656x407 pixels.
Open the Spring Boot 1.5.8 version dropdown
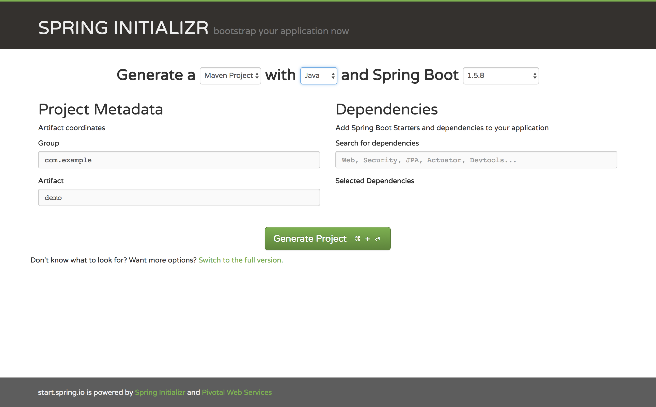[501, 76]
